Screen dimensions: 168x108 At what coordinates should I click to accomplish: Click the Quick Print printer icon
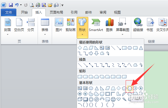click(38, 5)
